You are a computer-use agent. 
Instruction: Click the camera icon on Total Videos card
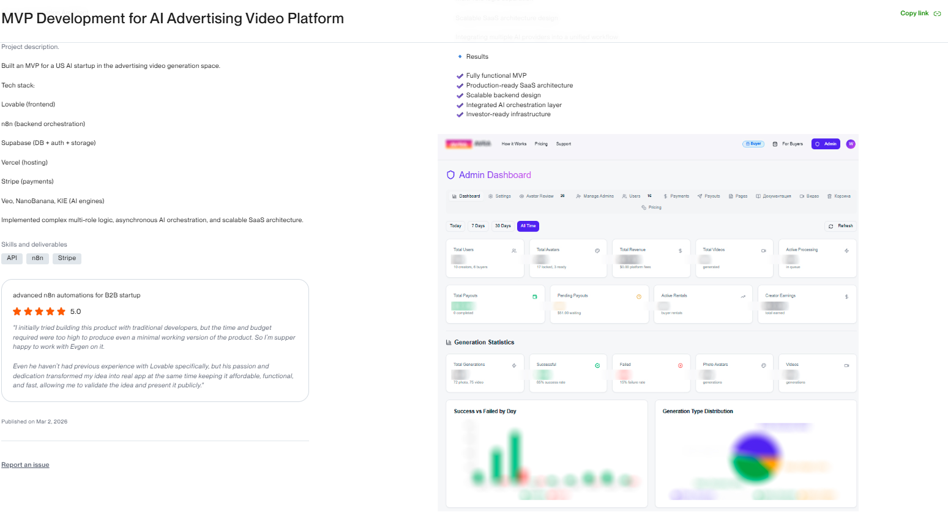tap(764, 250)
